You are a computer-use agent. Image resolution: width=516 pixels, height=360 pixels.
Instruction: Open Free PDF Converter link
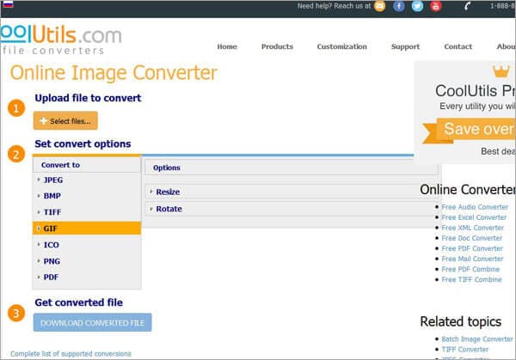(x=472, y=248)
